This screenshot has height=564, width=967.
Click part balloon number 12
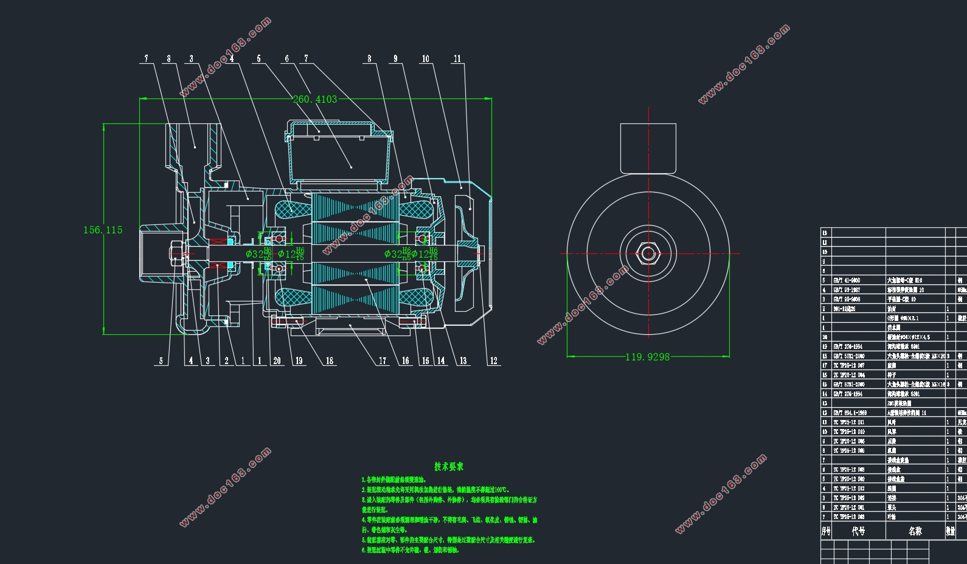click(493, 360)
